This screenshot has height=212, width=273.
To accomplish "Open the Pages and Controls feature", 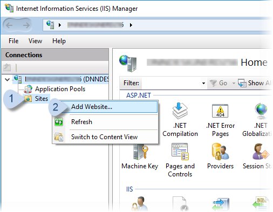I will point(180,160).
